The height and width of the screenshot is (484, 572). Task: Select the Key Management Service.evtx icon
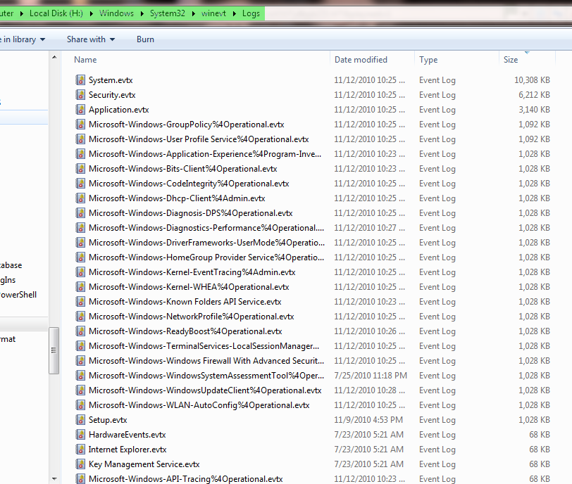(79, 464)
